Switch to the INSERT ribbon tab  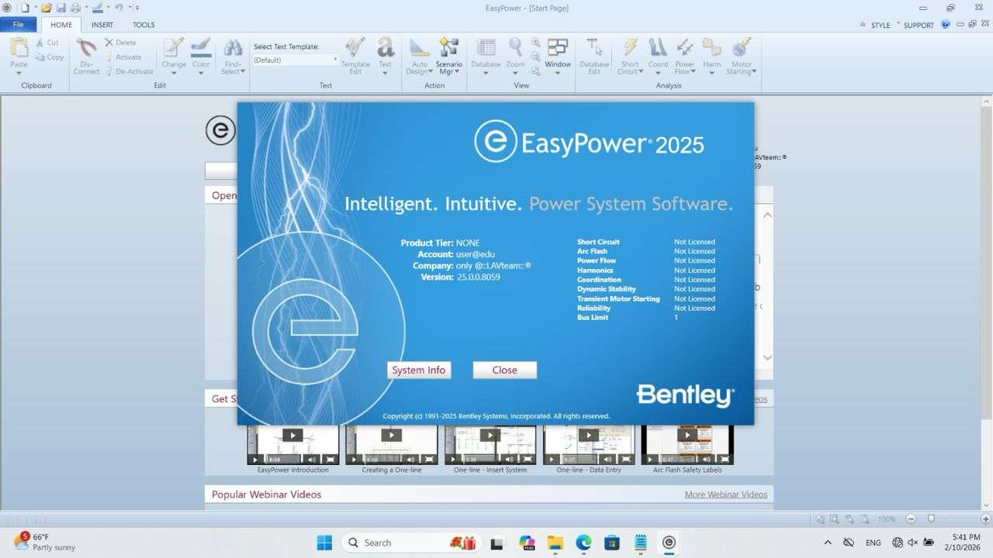[102, 25]
